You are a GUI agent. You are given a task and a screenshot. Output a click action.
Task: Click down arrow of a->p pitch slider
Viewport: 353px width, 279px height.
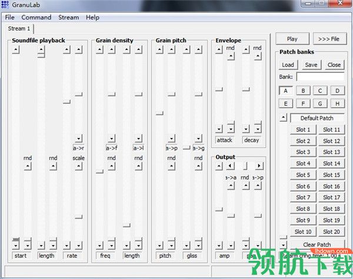[x=171, y=138]
